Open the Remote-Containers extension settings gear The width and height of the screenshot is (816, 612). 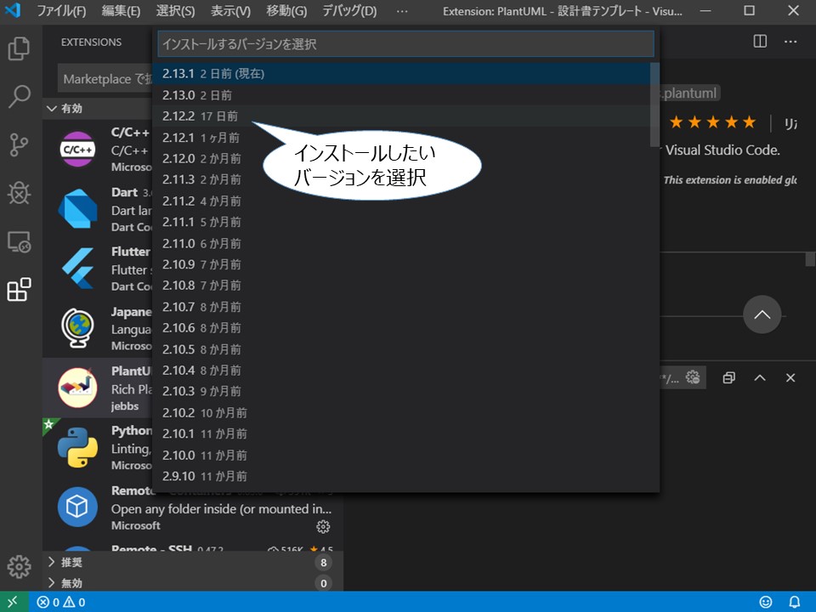323,526
